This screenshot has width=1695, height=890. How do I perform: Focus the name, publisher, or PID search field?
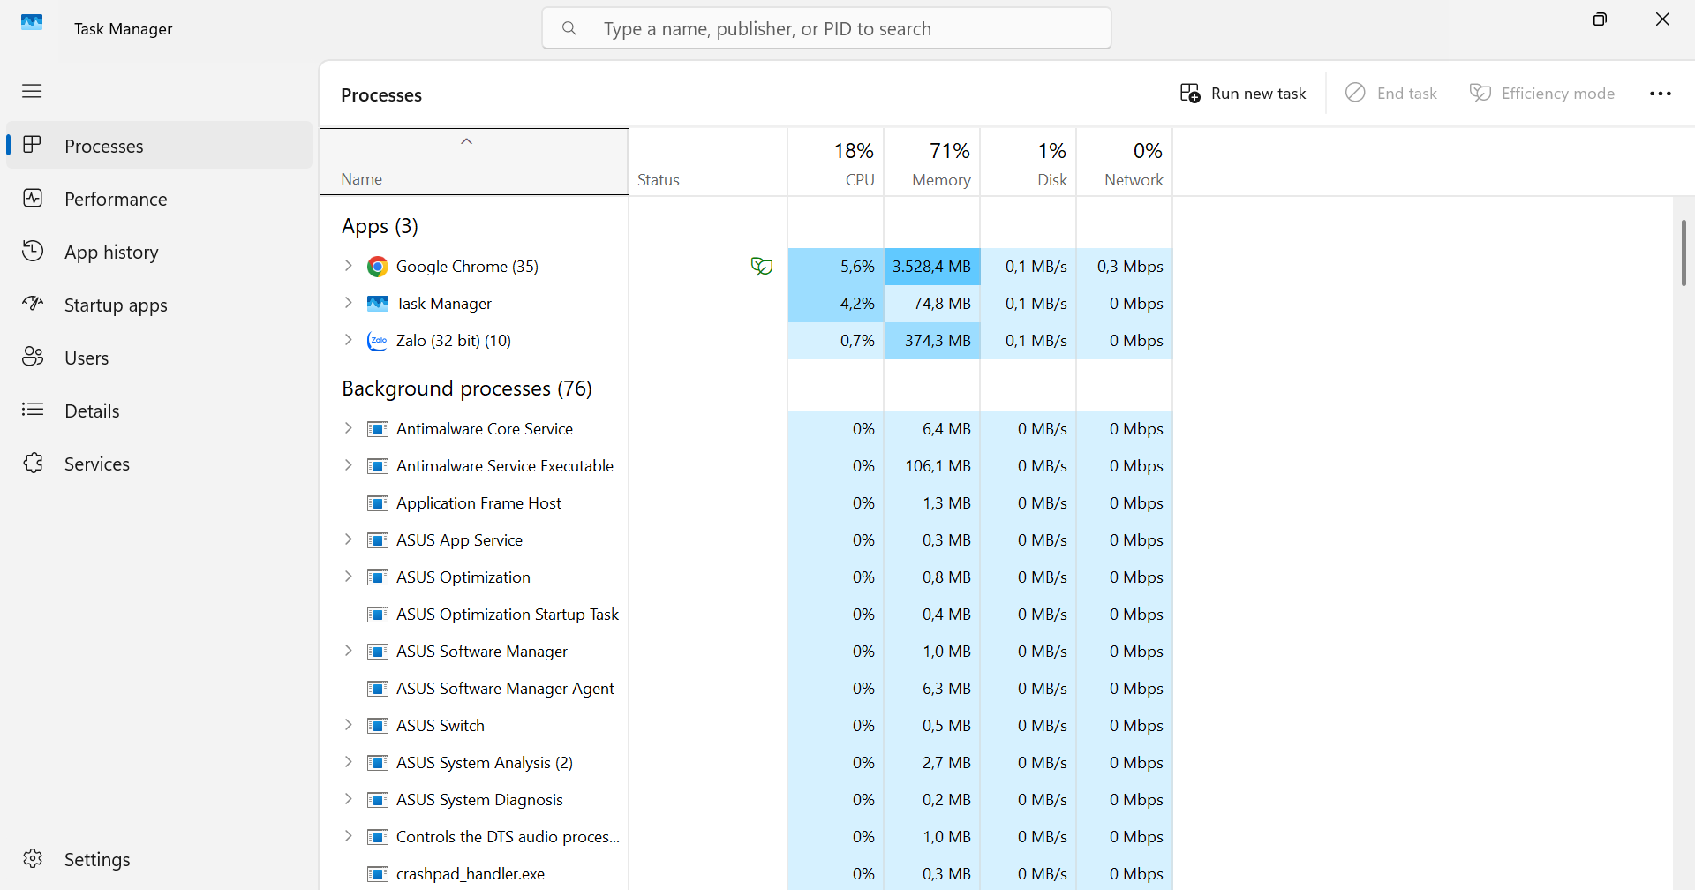[826, 28]
